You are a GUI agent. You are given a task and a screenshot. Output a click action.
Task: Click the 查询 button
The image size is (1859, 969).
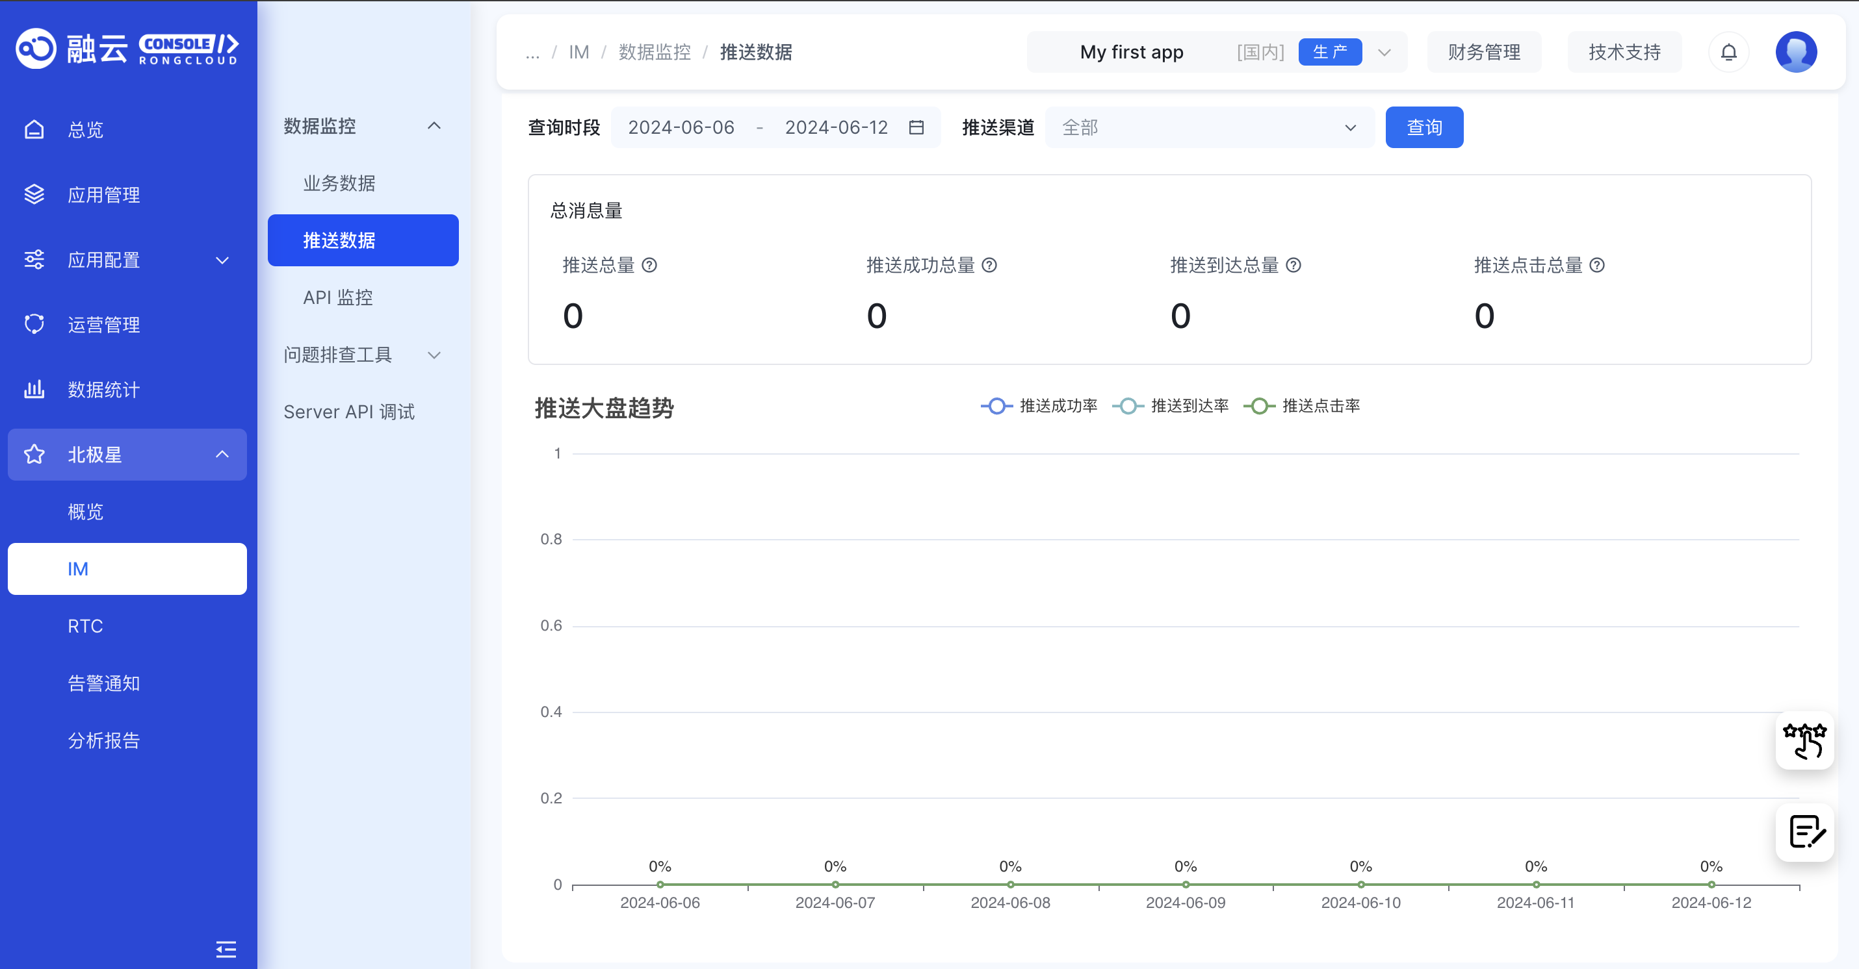(1424, 127)
